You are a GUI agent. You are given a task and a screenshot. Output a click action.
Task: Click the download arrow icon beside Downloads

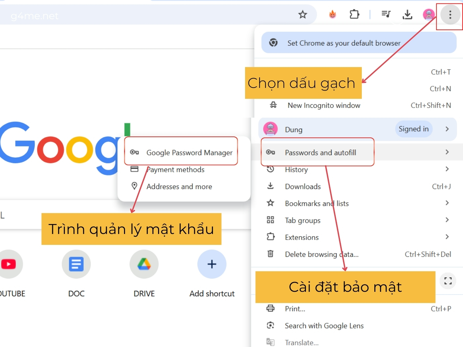point(270,186)
